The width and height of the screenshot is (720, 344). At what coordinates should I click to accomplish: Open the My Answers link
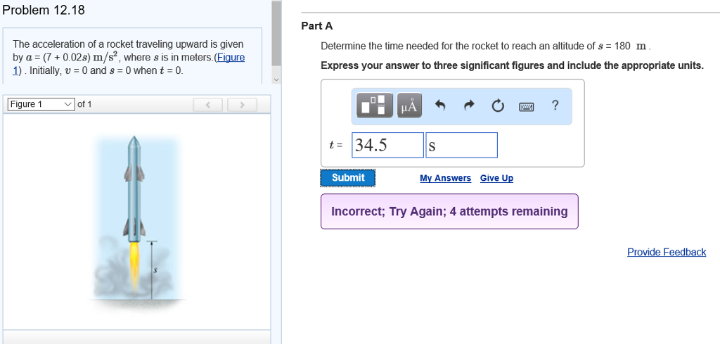(445, 178)
